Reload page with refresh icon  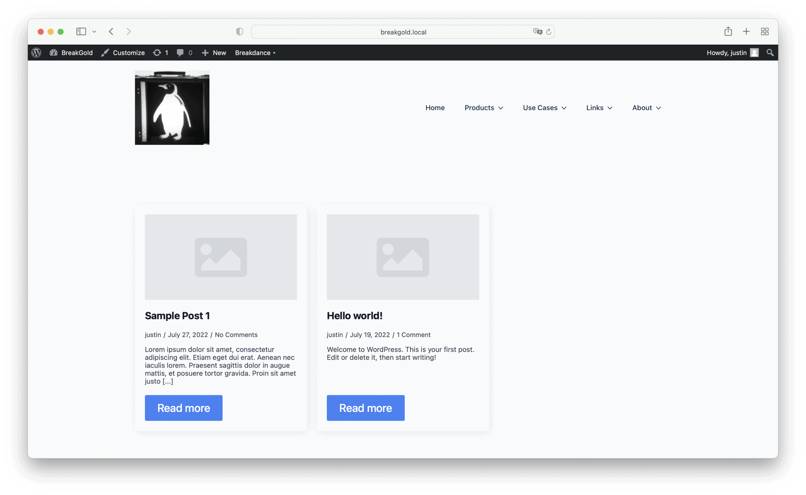pos(549,32)
